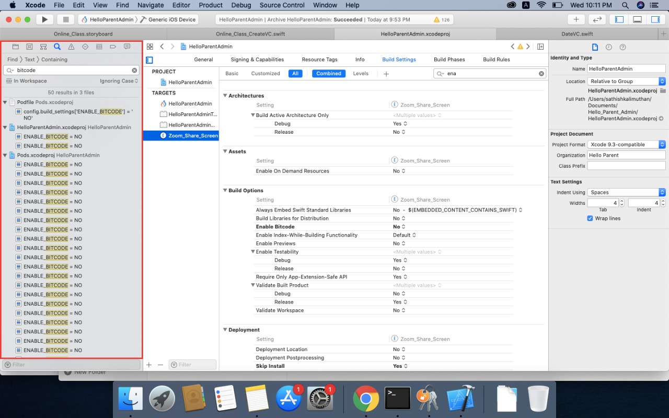This screenshot has width=669, height=418.
Task: Switch to the Signing & Capabilities tab
Action: pos(257,60)
